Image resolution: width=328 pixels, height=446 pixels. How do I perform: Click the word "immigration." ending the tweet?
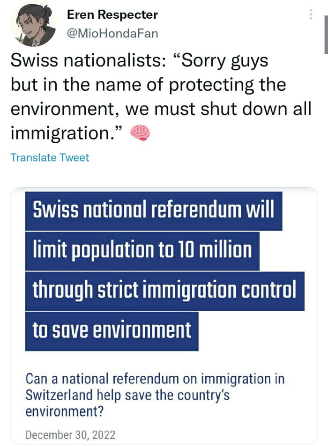tap(66, 134)
